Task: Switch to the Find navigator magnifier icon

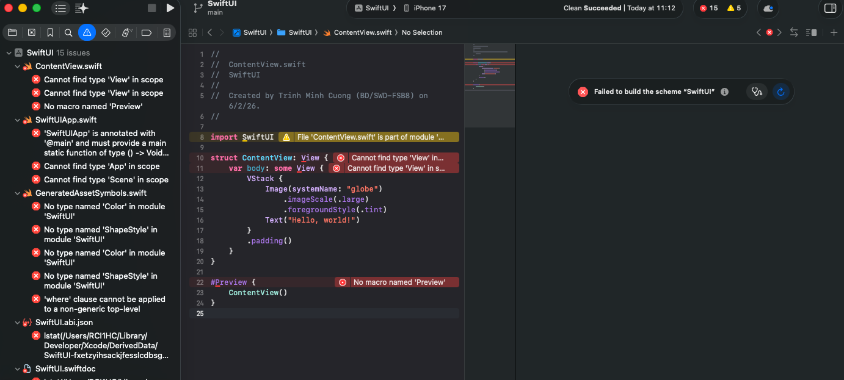Action: tap(68, 32)
